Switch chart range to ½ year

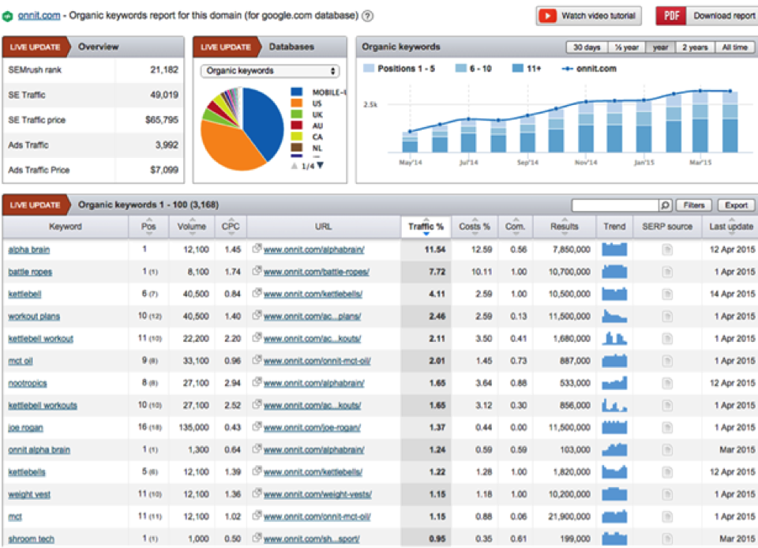click(626, 47)
